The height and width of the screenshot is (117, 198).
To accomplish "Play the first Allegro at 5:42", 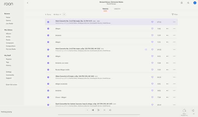I will tap(48, 29).
